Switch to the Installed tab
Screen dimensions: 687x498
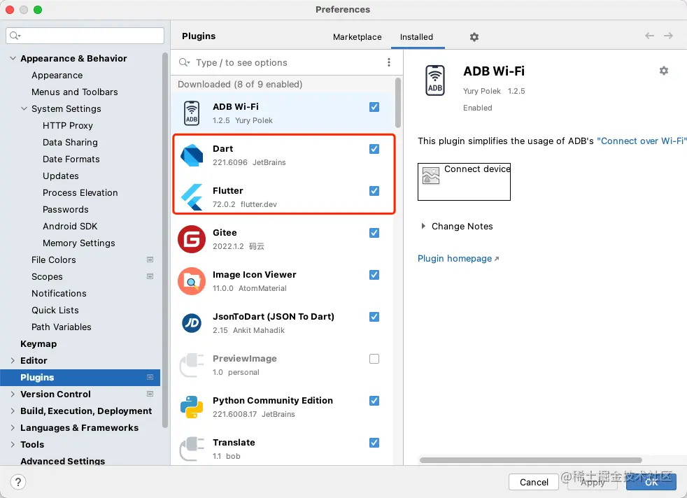(416, 37)
